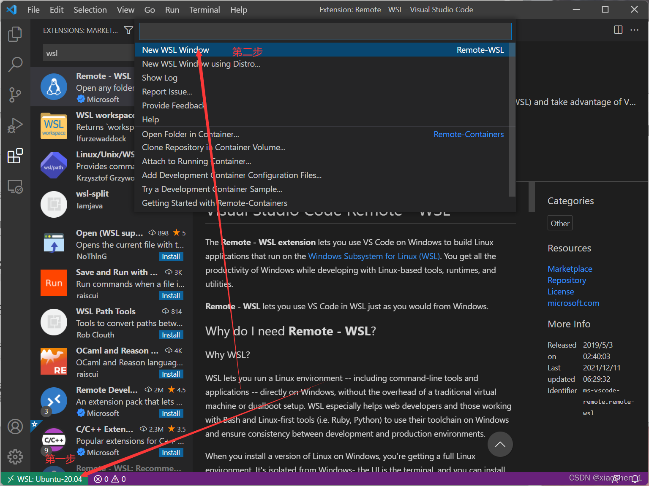Open the Source Control view
The height and width of the screenshot is (486, 649).
coord(15,95)
